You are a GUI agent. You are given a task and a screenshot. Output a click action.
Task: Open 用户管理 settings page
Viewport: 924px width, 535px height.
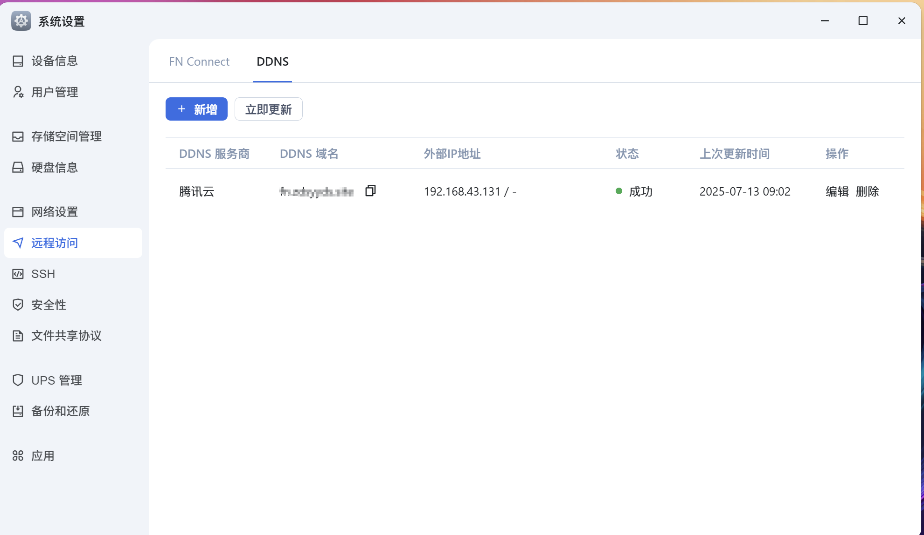(x=73, y=92)
